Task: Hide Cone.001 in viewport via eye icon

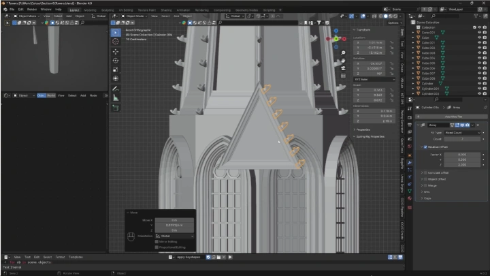Action: point(479,33)
